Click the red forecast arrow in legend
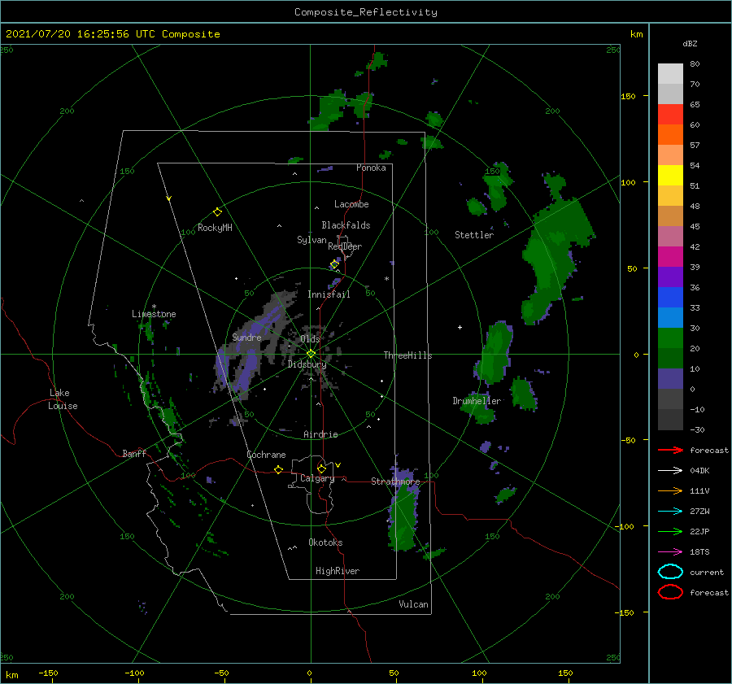This screenshot has height=684, width=732. 670,450
